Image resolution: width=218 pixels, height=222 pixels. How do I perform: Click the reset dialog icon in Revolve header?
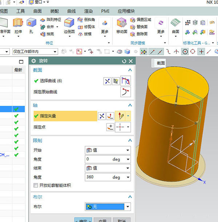click(124, 61)
